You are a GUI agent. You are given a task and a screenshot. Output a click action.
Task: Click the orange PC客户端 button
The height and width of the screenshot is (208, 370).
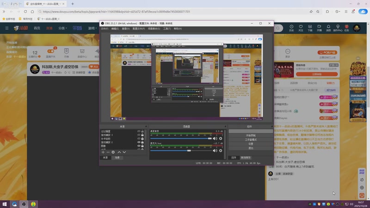(x=327, y=52)
